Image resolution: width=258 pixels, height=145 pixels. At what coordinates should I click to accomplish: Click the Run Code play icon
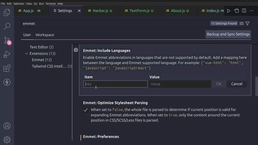[229, 11]
